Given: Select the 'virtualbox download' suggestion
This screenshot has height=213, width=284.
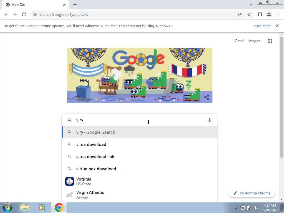Looking at the screenshot, I should point(140,169).
